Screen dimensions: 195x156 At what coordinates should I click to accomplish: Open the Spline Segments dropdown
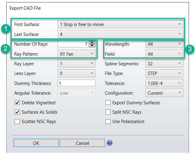(164, 64)
